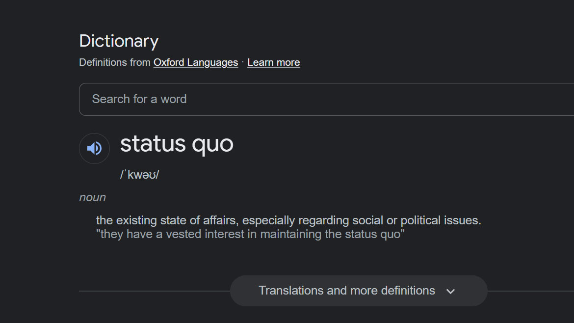Click the chevron beside Translations and more definitions

click(450, 291)
